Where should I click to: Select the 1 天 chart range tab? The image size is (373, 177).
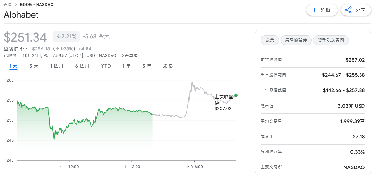click(13, 66)
